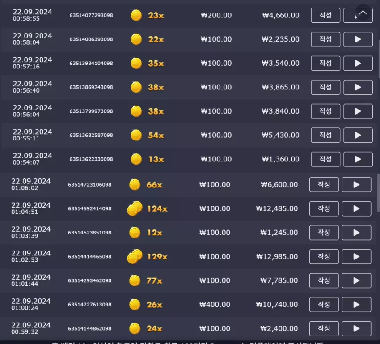Play the replay for the 54x win
380x344 pixels.
[x=358, y=135]
